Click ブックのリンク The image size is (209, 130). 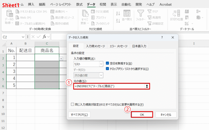pos(100,23)
